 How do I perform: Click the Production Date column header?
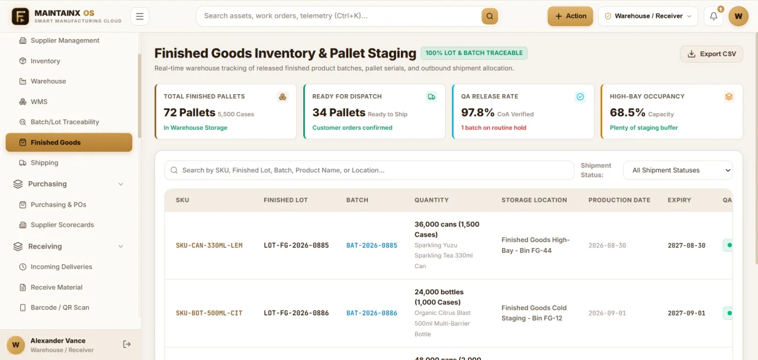619,200
